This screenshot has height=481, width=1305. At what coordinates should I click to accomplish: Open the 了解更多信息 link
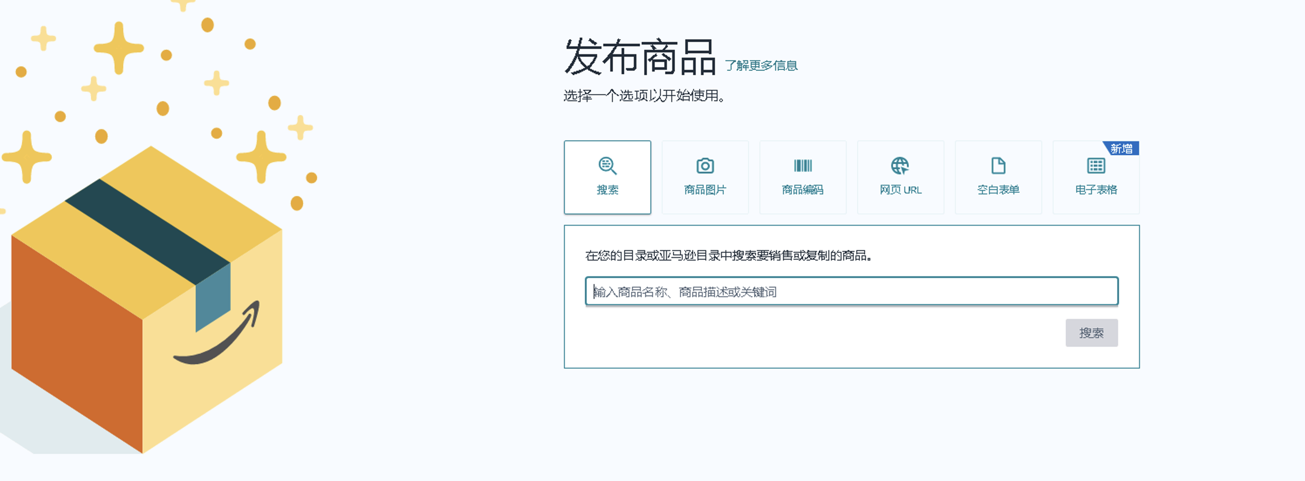coord(761,65)
